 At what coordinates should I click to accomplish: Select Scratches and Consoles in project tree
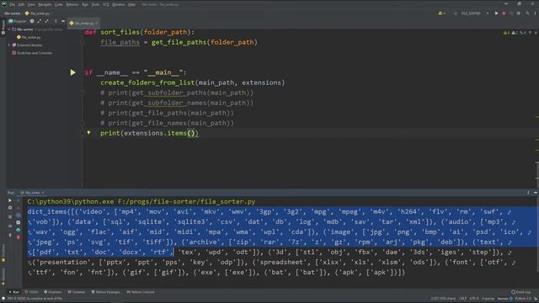tap(32, 53)
